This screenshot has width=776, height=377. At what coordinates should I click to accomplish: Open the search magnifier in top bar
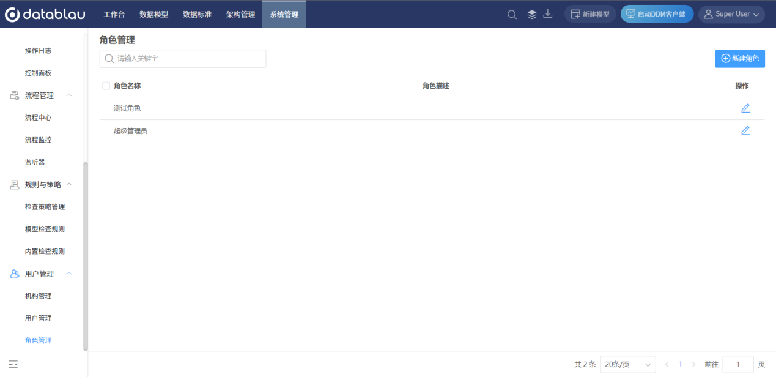(x=512, y=14)
